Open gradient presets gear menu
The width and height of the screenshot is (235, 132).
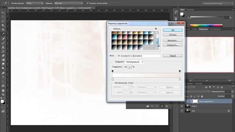click(156, 29)
